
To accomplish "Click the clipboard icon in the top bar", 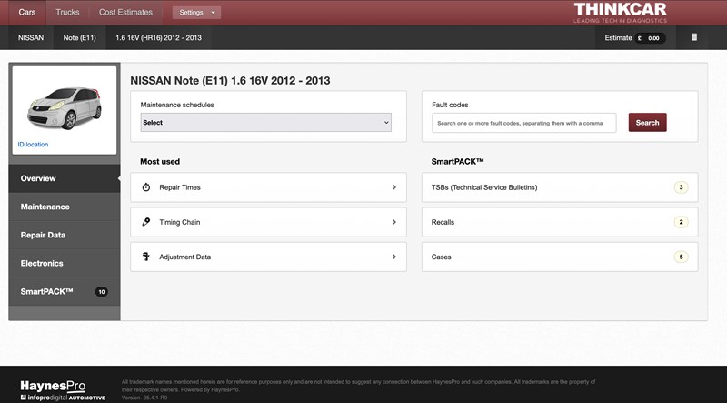I will 694,38.
